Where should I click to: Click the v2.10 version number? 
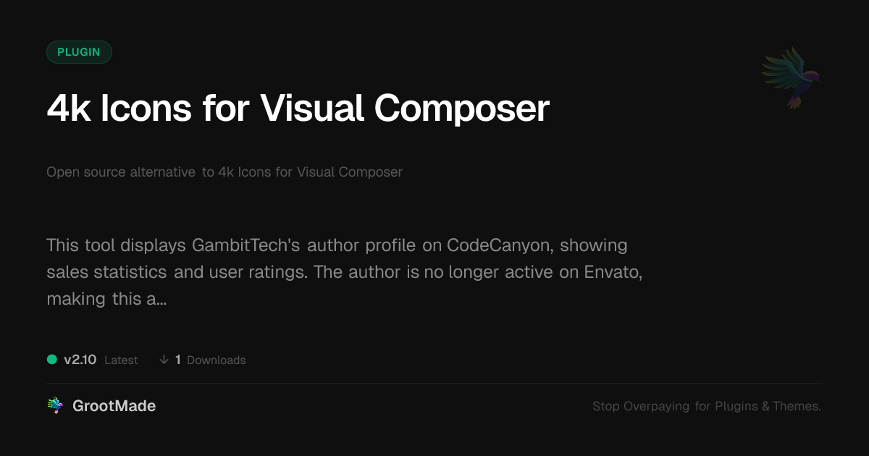click(80, 360)
